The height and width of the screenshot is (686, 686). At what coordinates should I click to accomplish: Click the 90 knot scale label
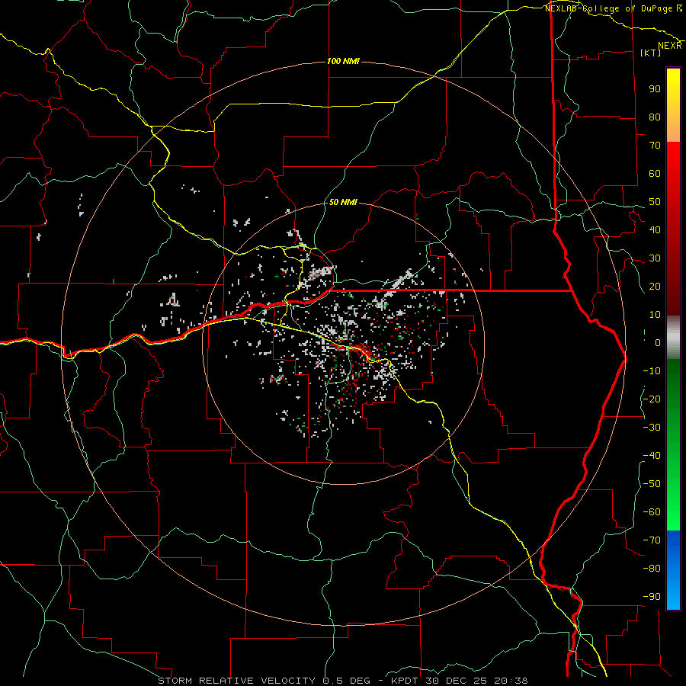655,89
